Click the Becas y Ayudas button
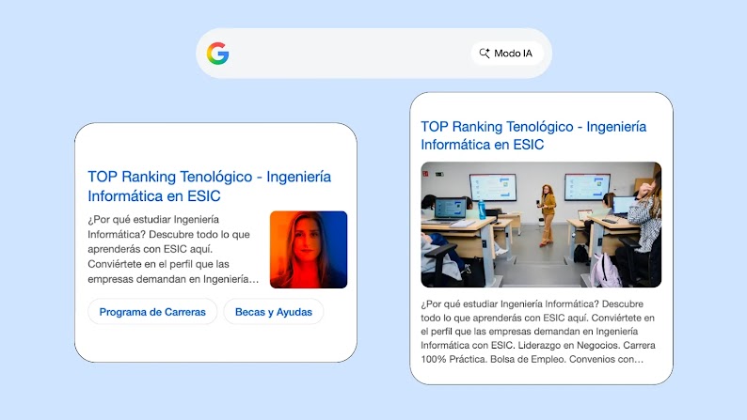 click(x=274, y=312)
